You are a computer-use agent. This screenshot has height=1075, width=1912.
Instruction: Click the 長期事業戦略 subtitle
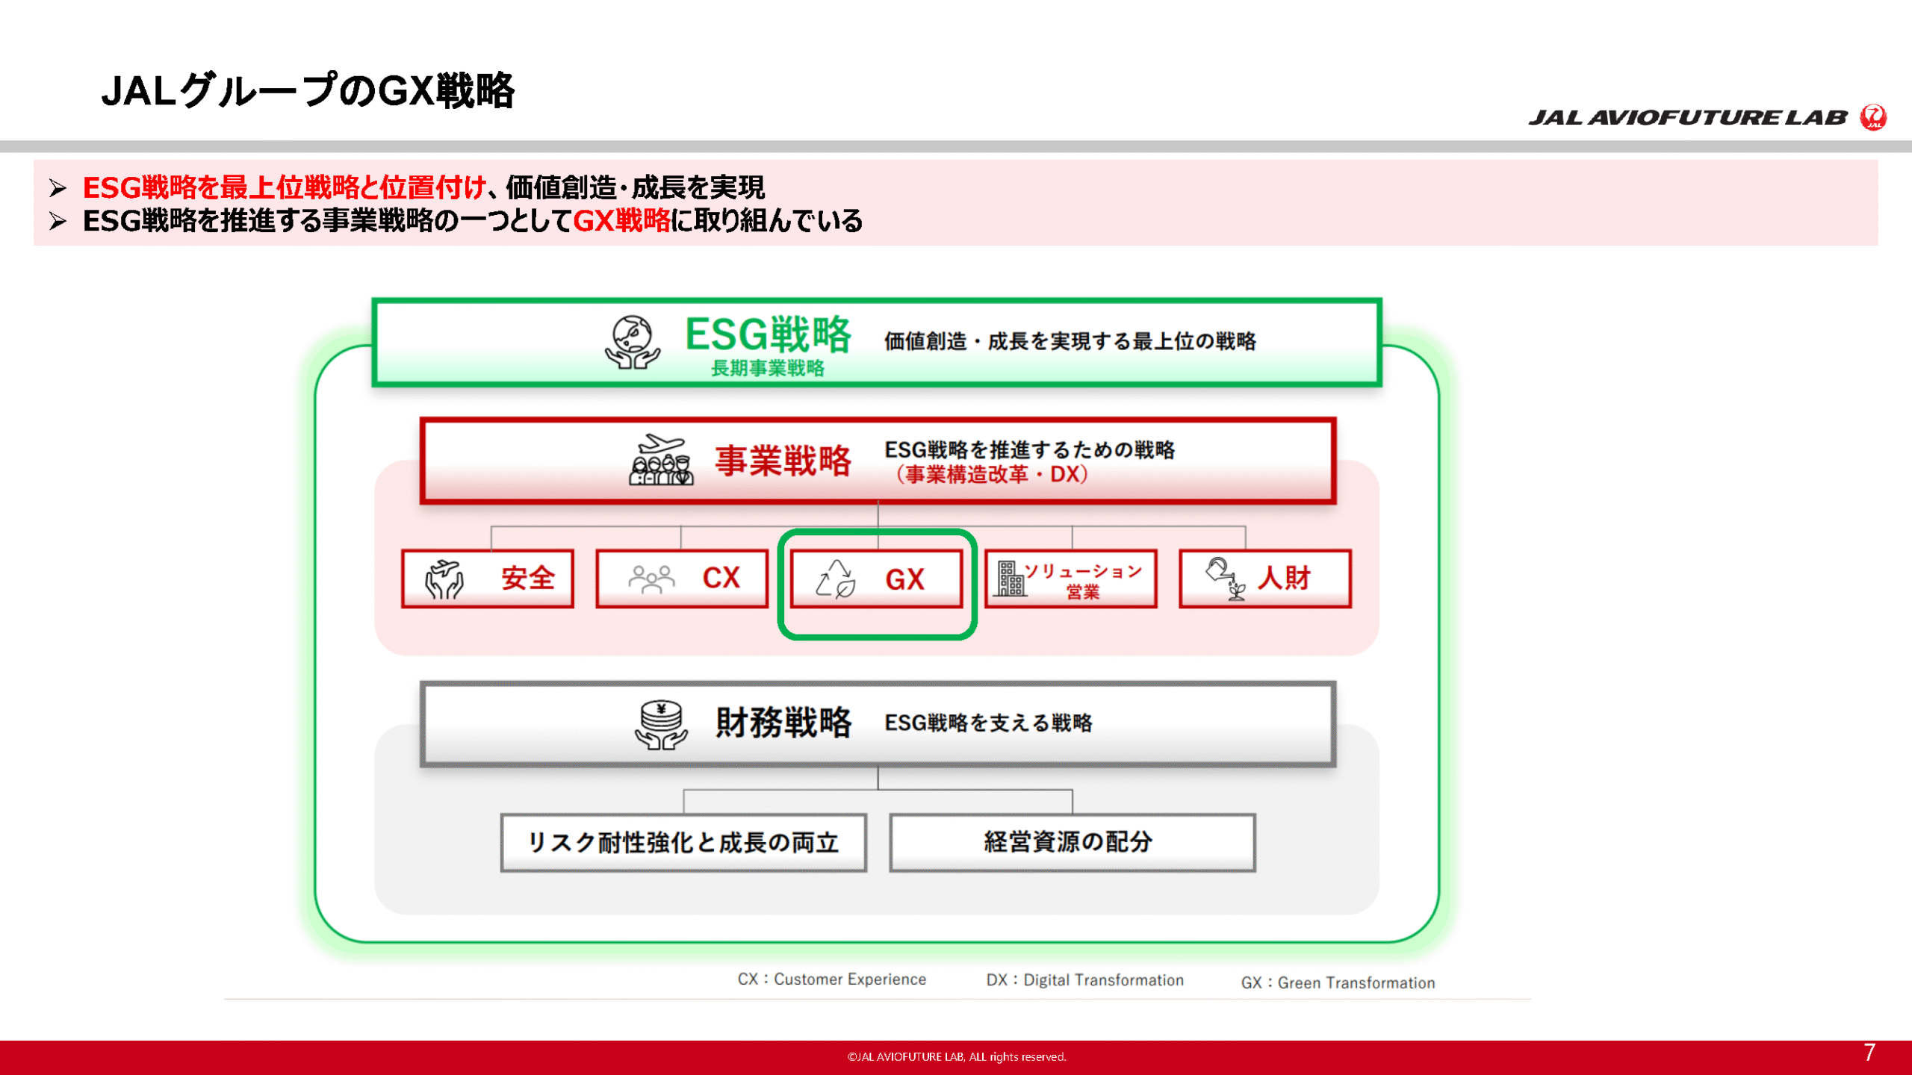pos(768,368)
